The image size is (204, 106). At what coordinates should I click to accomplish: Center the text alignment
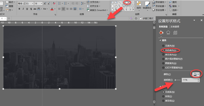point(63,9)
